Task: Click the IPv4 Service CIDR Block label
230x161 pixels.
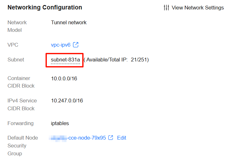Action: click(22, 105)
